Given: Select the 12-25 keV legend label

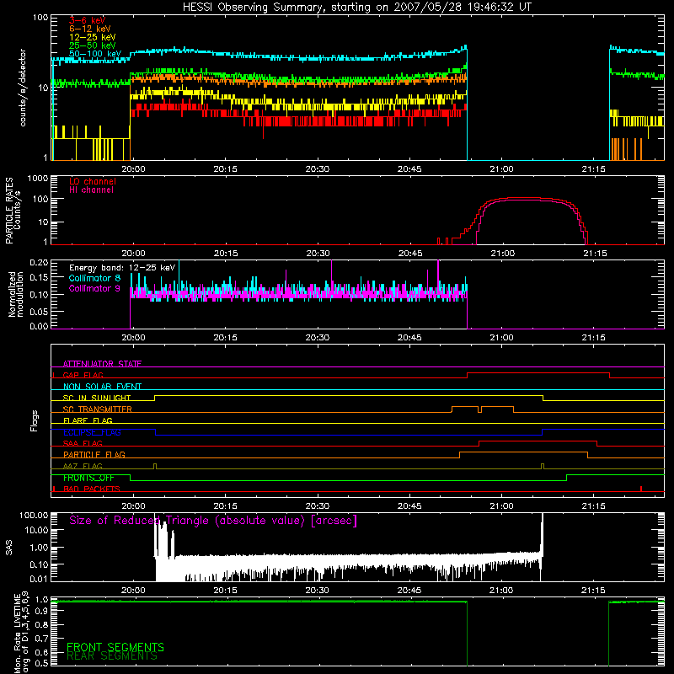Looking at the screenshot, I should (92, 37).
